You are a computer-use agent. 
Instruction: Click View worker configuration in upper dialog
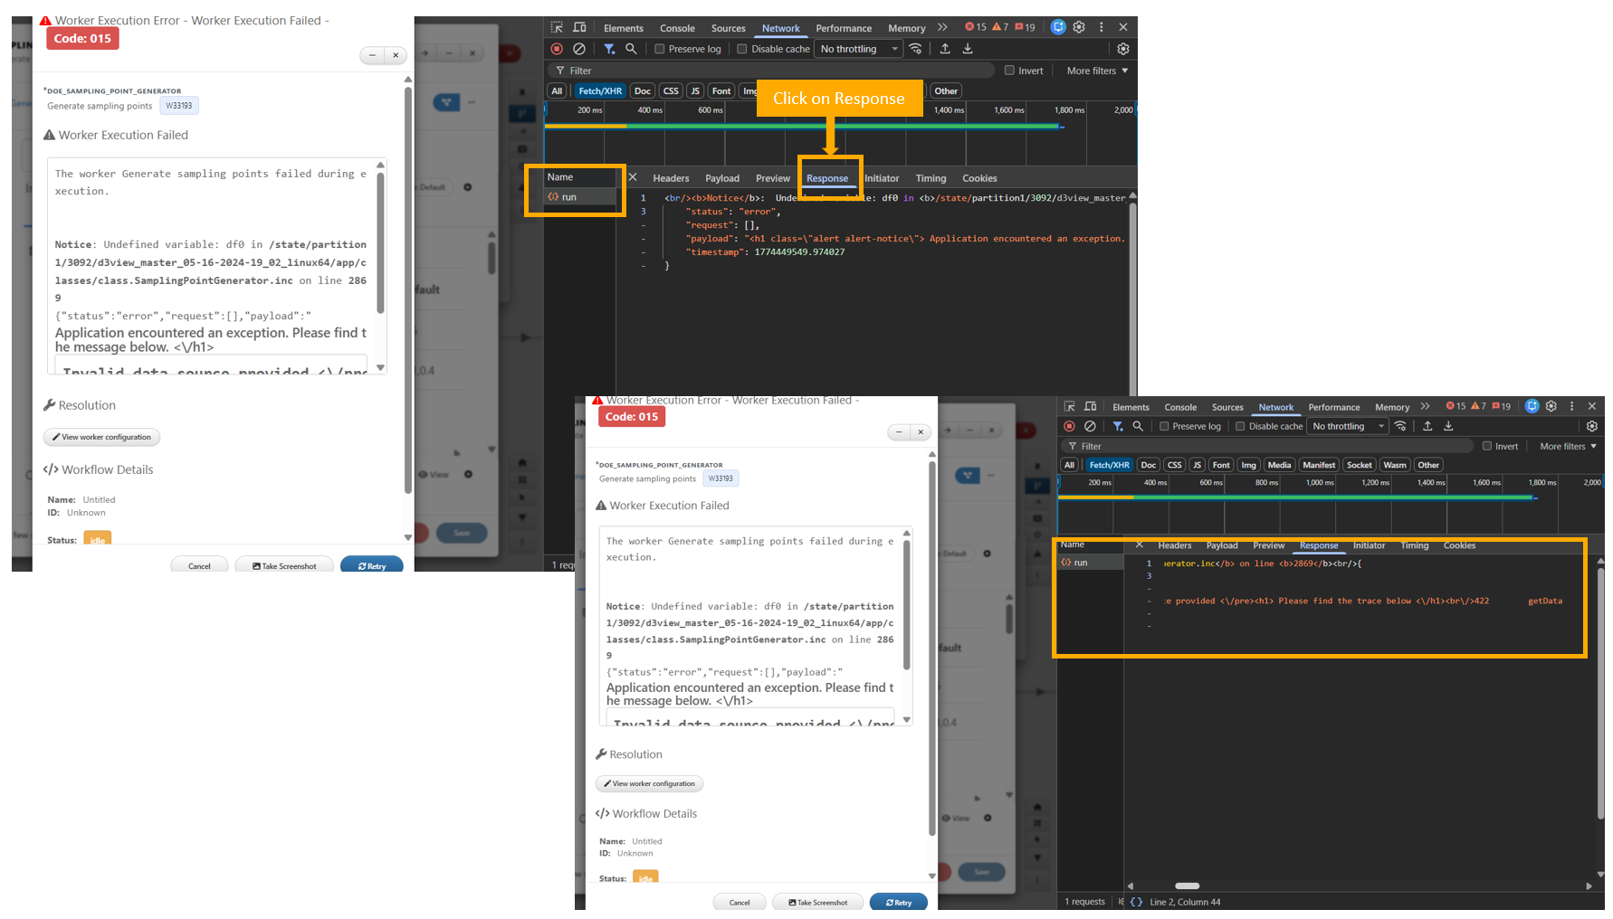click(101, 437)
